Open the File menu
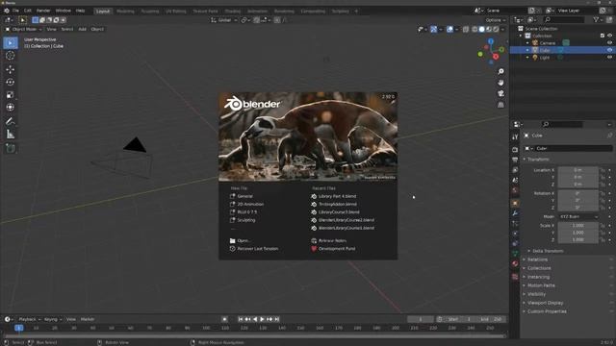The height and width of the screenshot is (346, 616). pyautogui.click(x=15, y=11)
